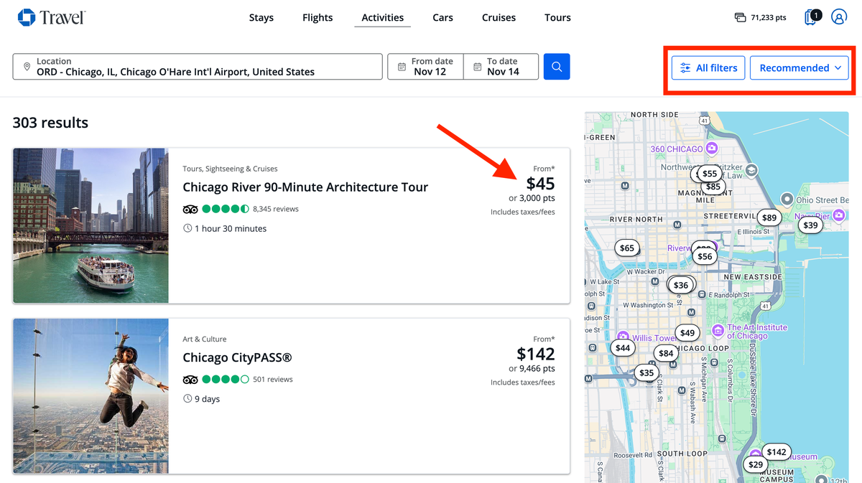Open the Tours tab
The height and width of the screenshot is (483, 862).
557,17
